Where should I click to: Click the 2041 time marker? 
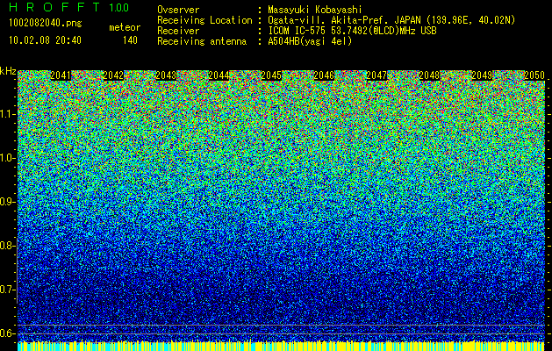tap(61, 75)
